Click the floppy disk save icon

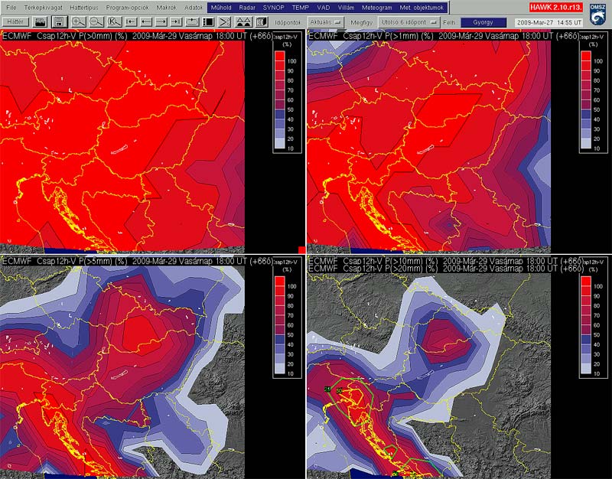click(x=59, y=23)
